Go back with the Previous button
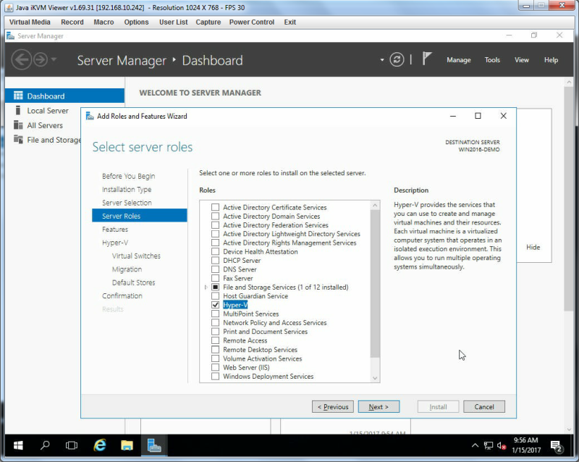Screen dimensions: 579x462 pyautogui.click(x=333, y=406)
